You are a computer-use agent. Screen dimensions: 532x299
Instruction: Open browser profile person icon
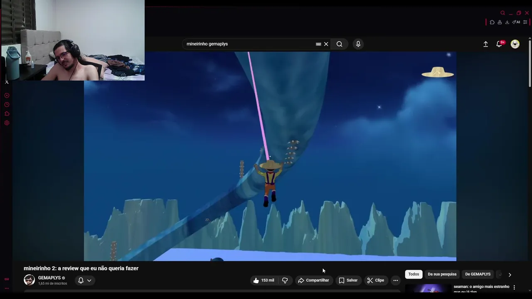[500, 22]
